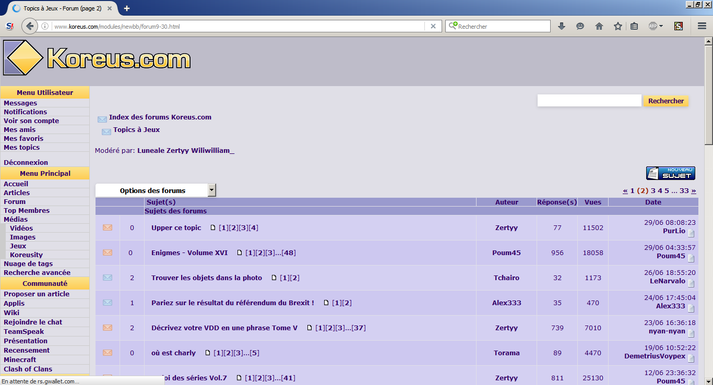Open the Adblock Plus icon
The height and width of the screenshot is (385, 713).
[652, 26]
